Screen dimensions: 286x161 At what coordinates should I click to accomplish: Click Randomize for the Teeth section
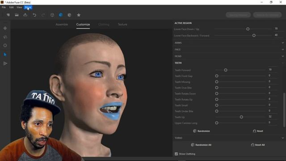(202, 131)
